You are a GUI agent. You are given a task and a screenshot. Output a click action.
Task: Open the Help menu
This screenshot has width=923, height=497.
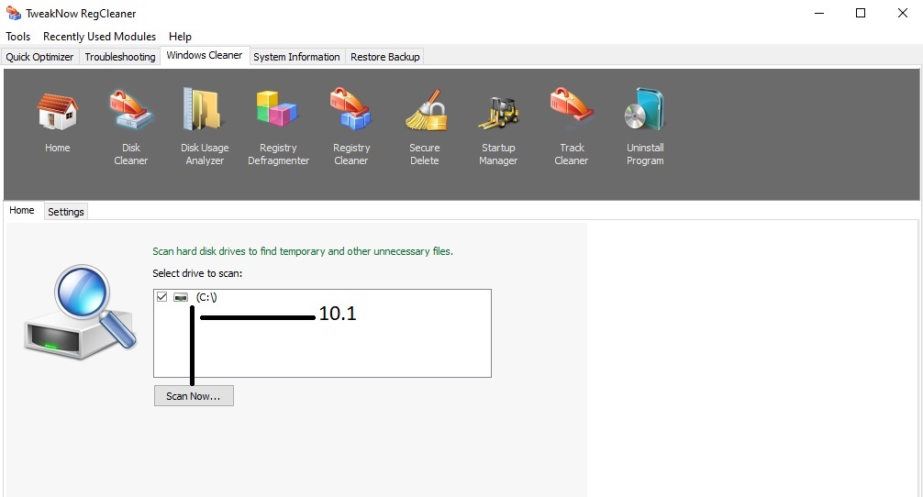coord(180,37)
